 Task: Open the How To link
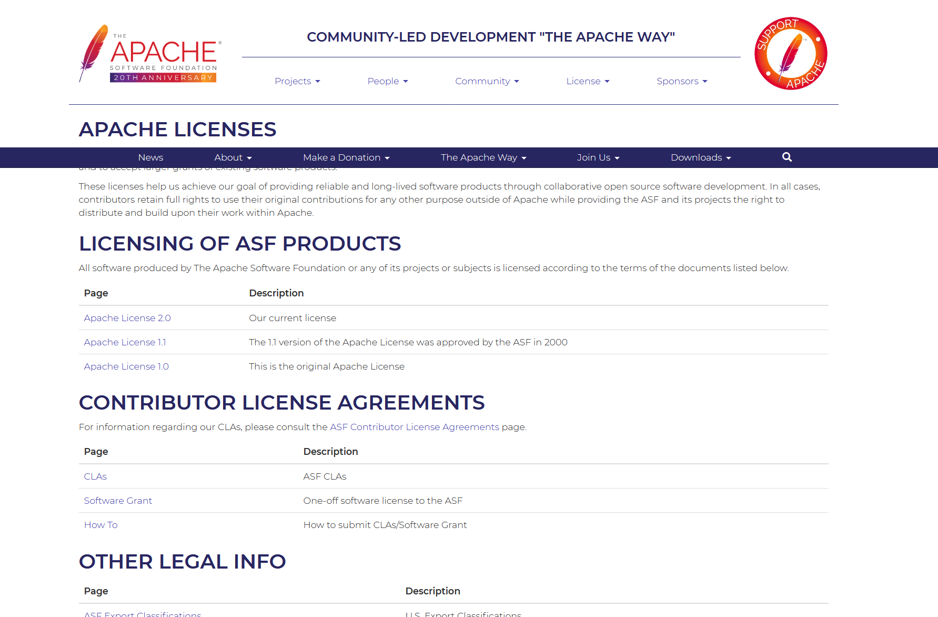click(101, 525)
